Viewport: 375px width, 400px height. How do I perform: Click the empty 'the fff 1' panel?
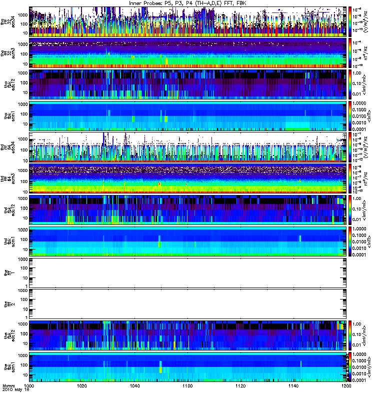(x=189, y=273)
